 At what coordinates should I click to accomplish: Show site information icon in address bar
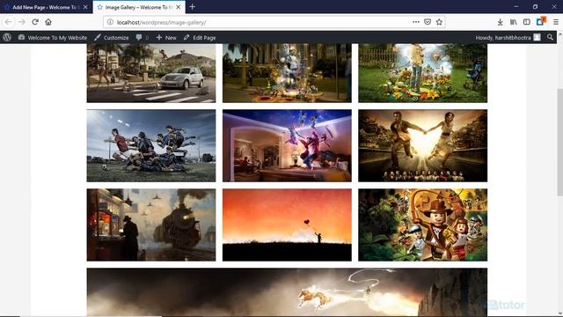click(110, 22)
